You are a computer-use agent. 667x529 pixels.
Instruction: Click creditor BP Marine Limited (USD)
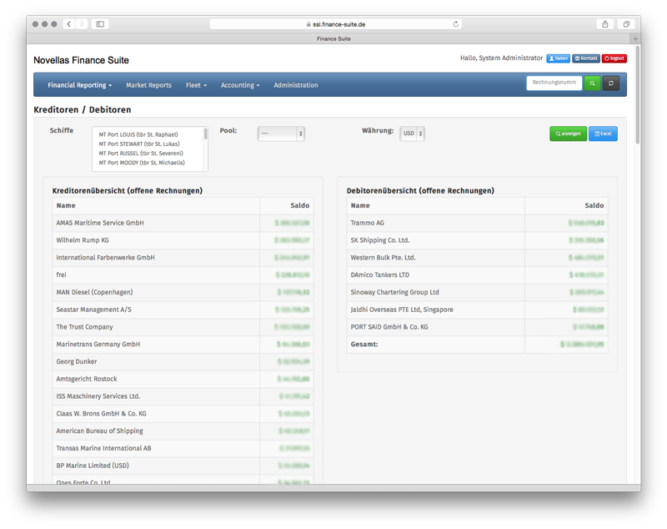[x=93, y=466]
